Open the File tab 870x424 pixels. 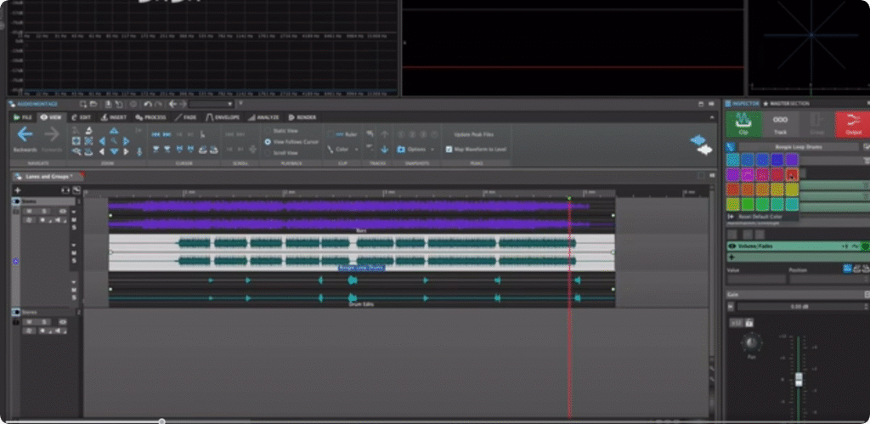pos(23,117)
